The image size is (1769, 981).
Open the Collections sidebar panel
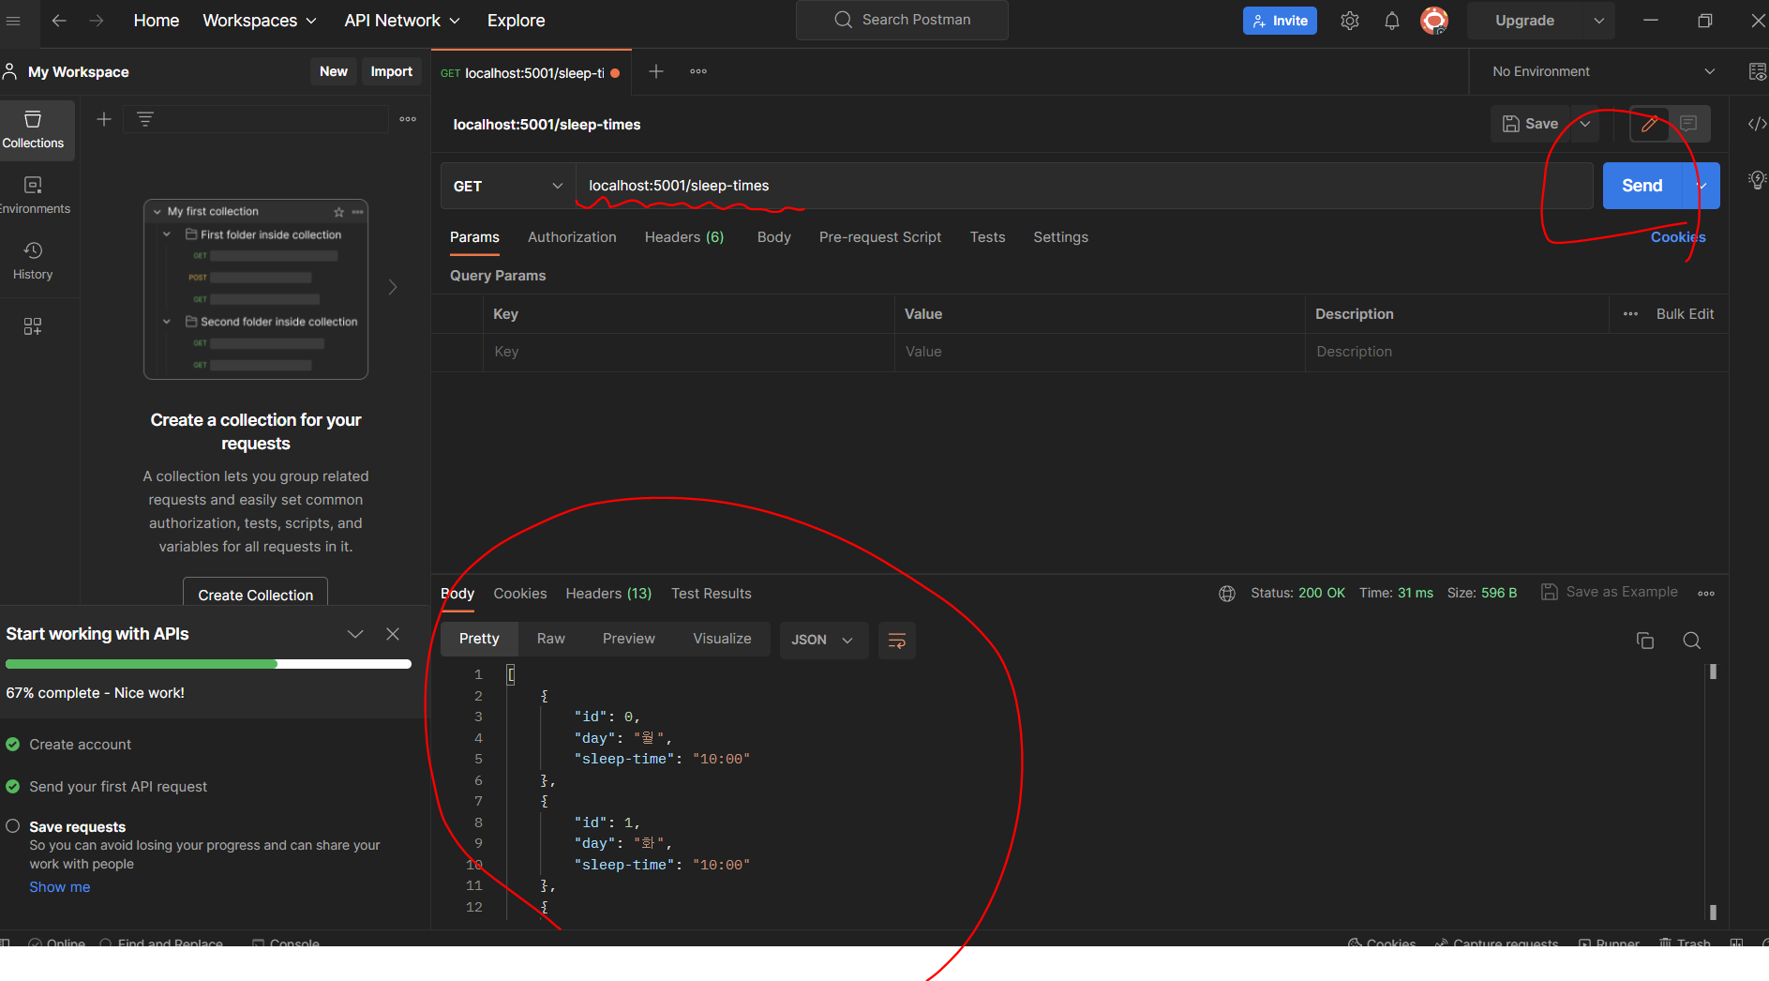point(33,129)
